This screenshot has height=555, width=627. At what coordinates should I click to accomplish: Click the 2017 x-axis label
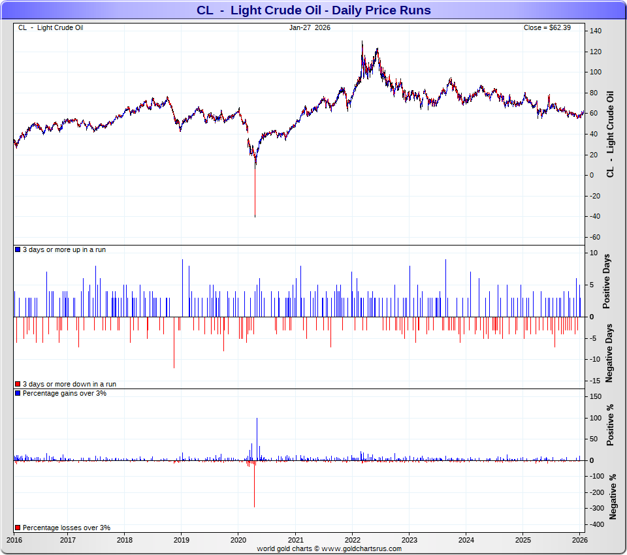point(67,540)
